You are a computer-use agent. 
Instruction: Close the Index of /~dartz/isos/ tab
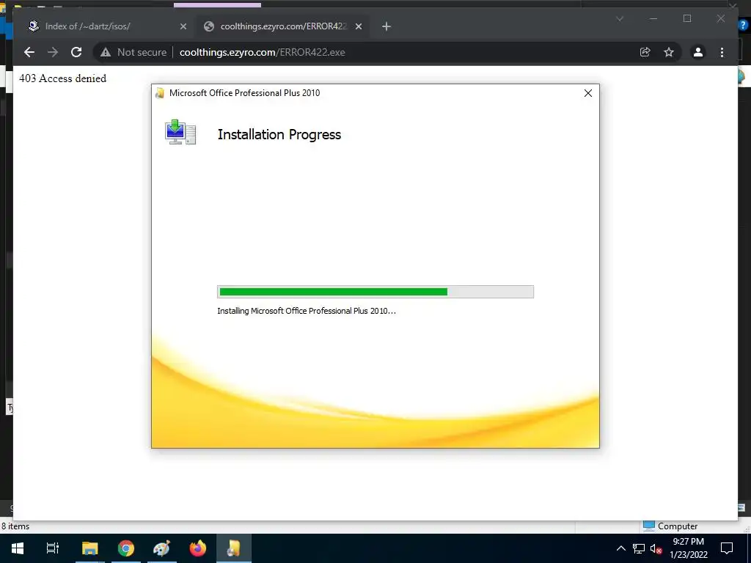point(183,26)
